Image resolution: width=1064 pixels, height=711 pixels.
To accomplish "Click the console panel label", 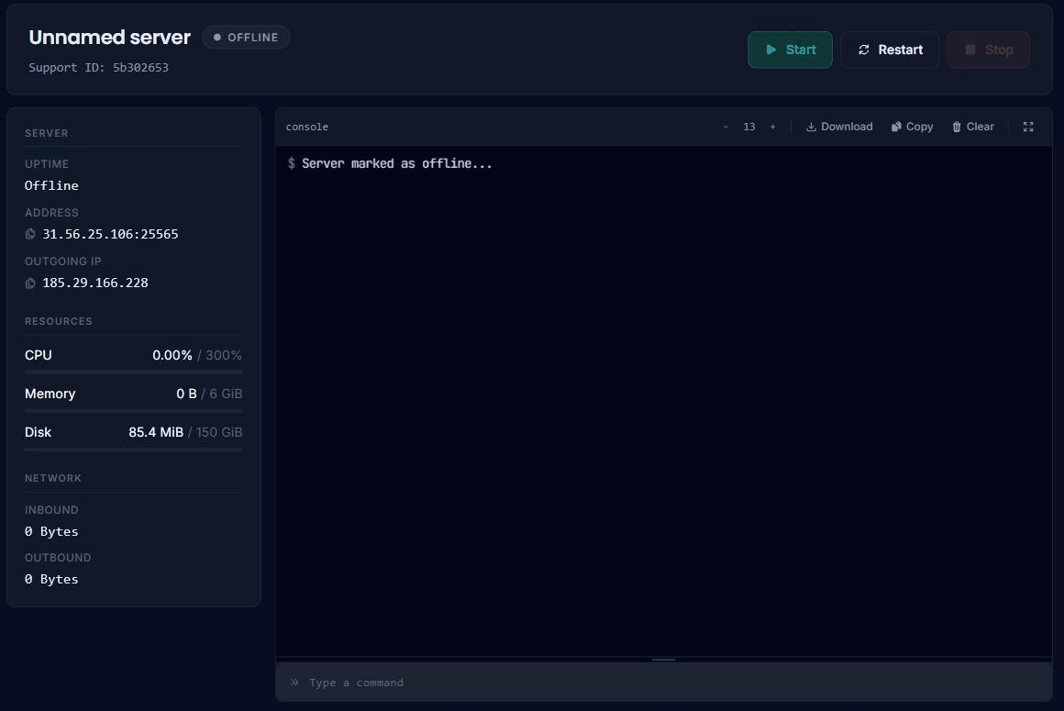I will (306, 127).
